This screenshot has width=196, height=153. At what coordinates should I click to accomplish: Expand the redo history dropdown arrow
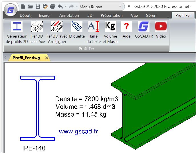click(77, 6)
